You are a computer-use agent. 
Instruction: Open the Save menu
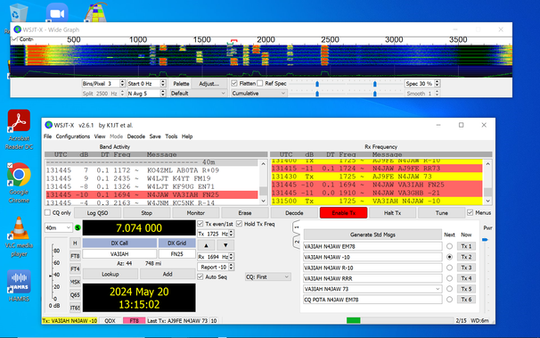coord(155,136)
